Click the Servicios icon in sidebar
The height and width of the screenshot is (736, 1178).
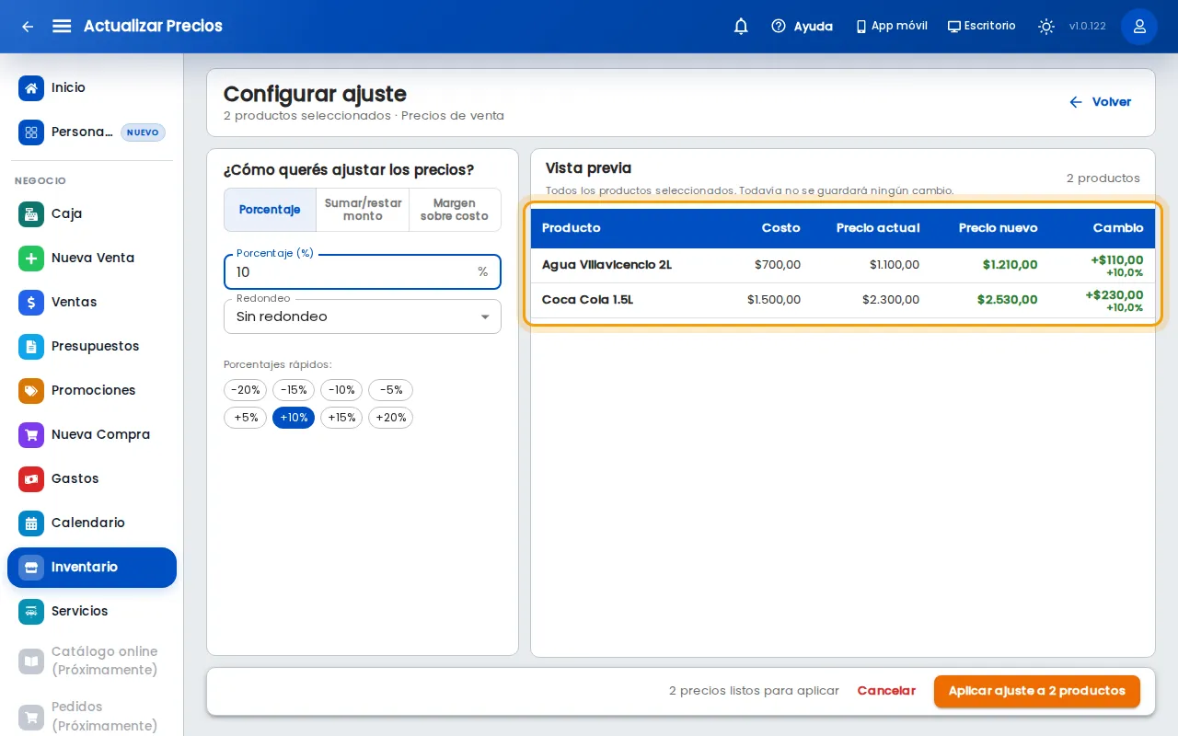point(31,611)
